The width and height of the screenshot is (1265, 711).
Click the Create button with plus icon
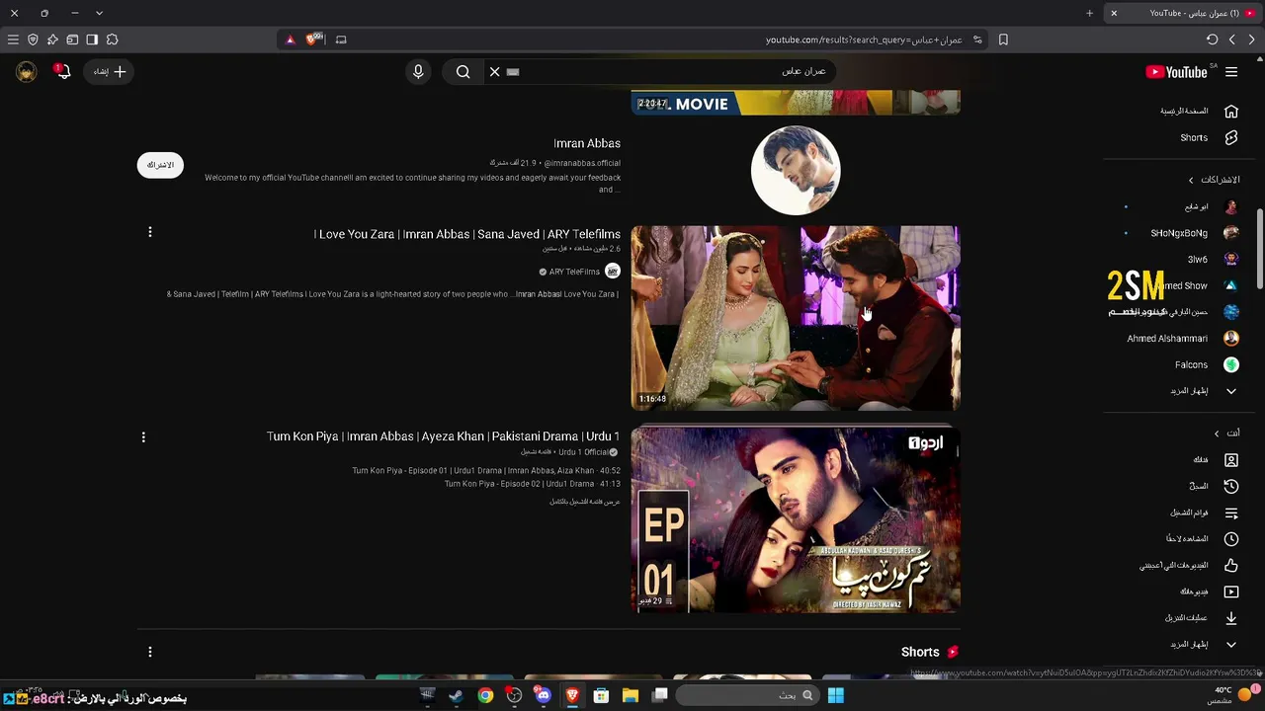coord(109,72)
